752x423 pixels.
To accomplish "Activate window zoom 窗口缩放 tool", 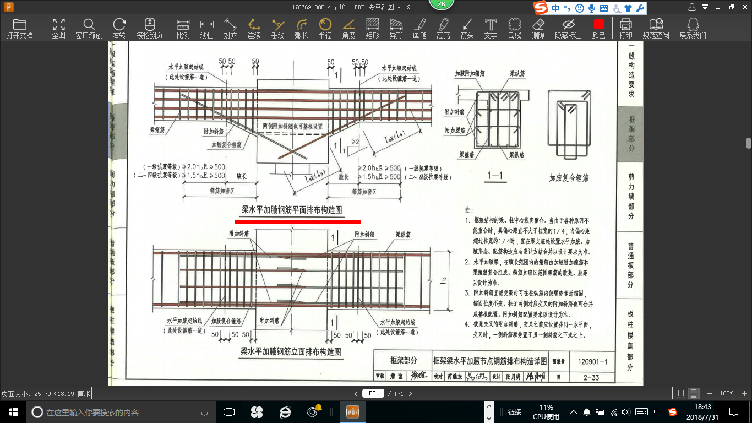I will (x=89, y=29).
